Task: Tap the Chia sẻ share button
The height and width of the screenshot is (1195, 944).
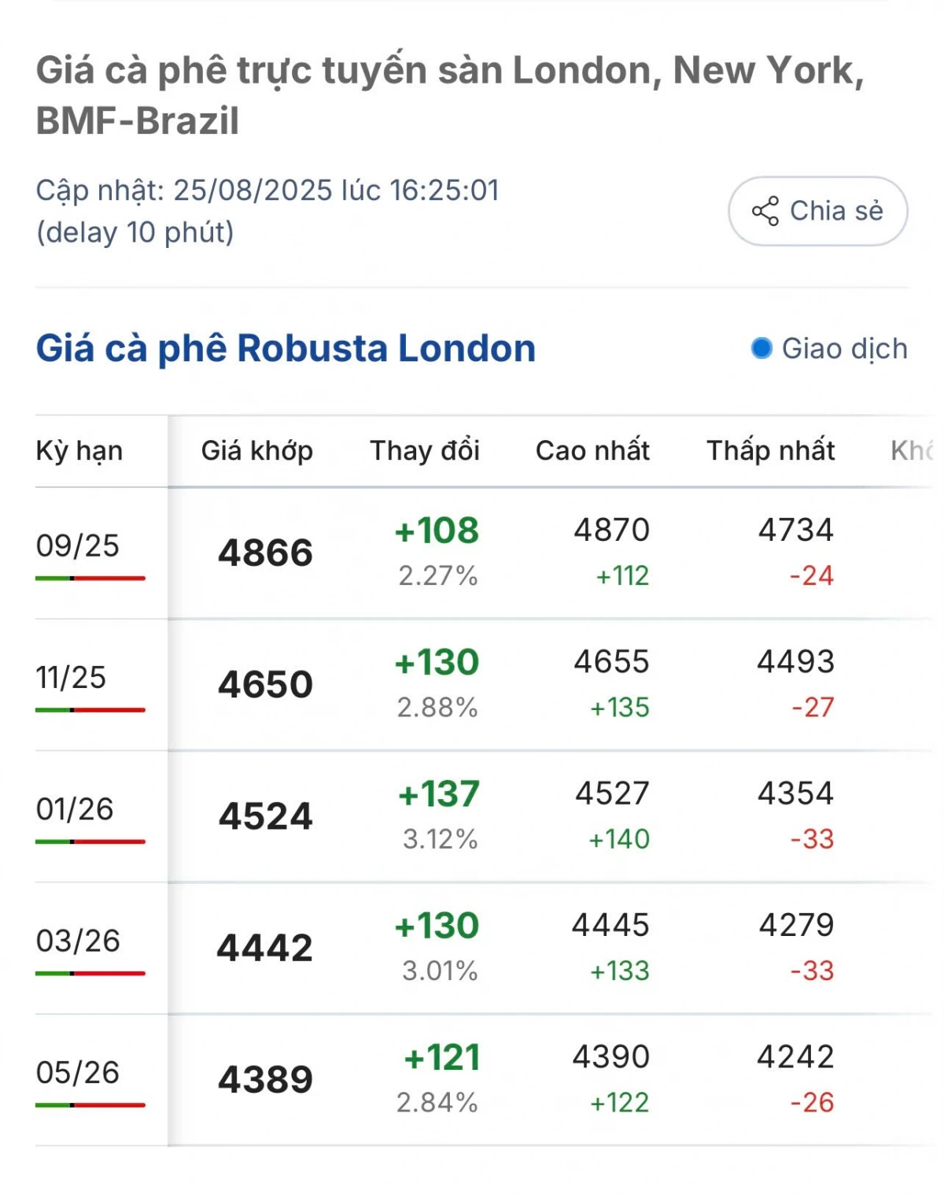Action: [x=817, y=211]
